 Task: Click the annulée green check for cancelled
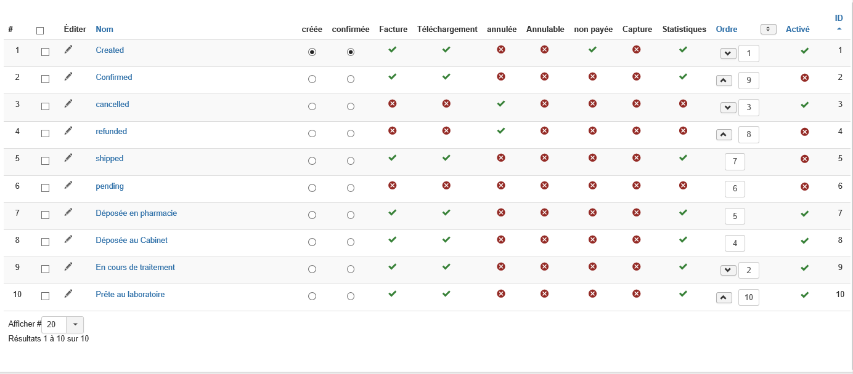click(501, 104)
